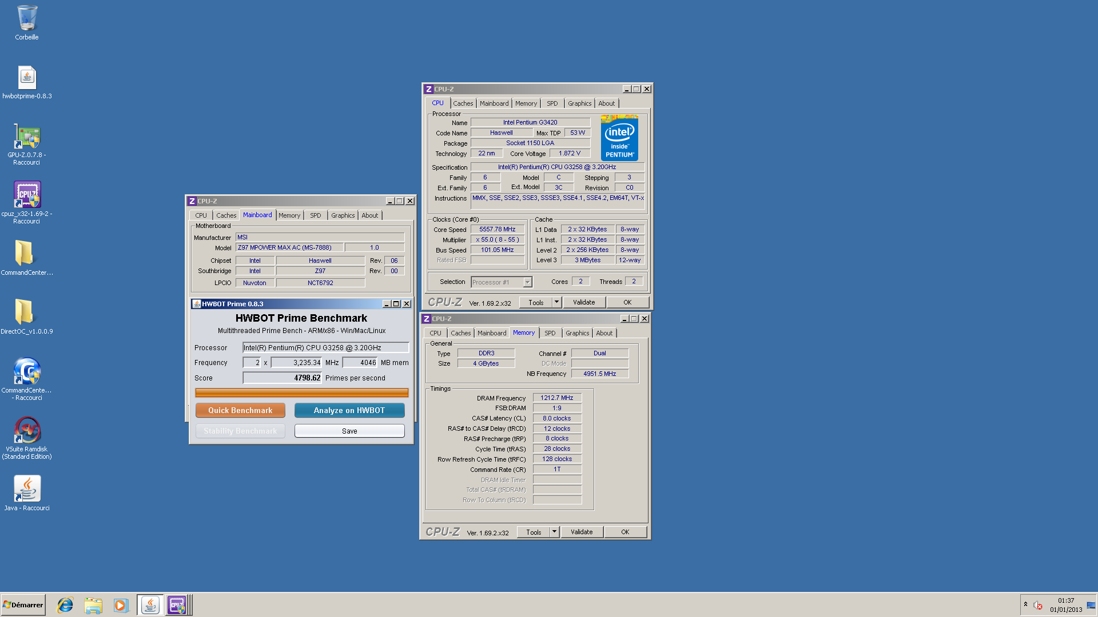This screenshot has width=1098, height=617.
Task: Click Analyze on HWBOT button
Action: (x=349, y=410)
